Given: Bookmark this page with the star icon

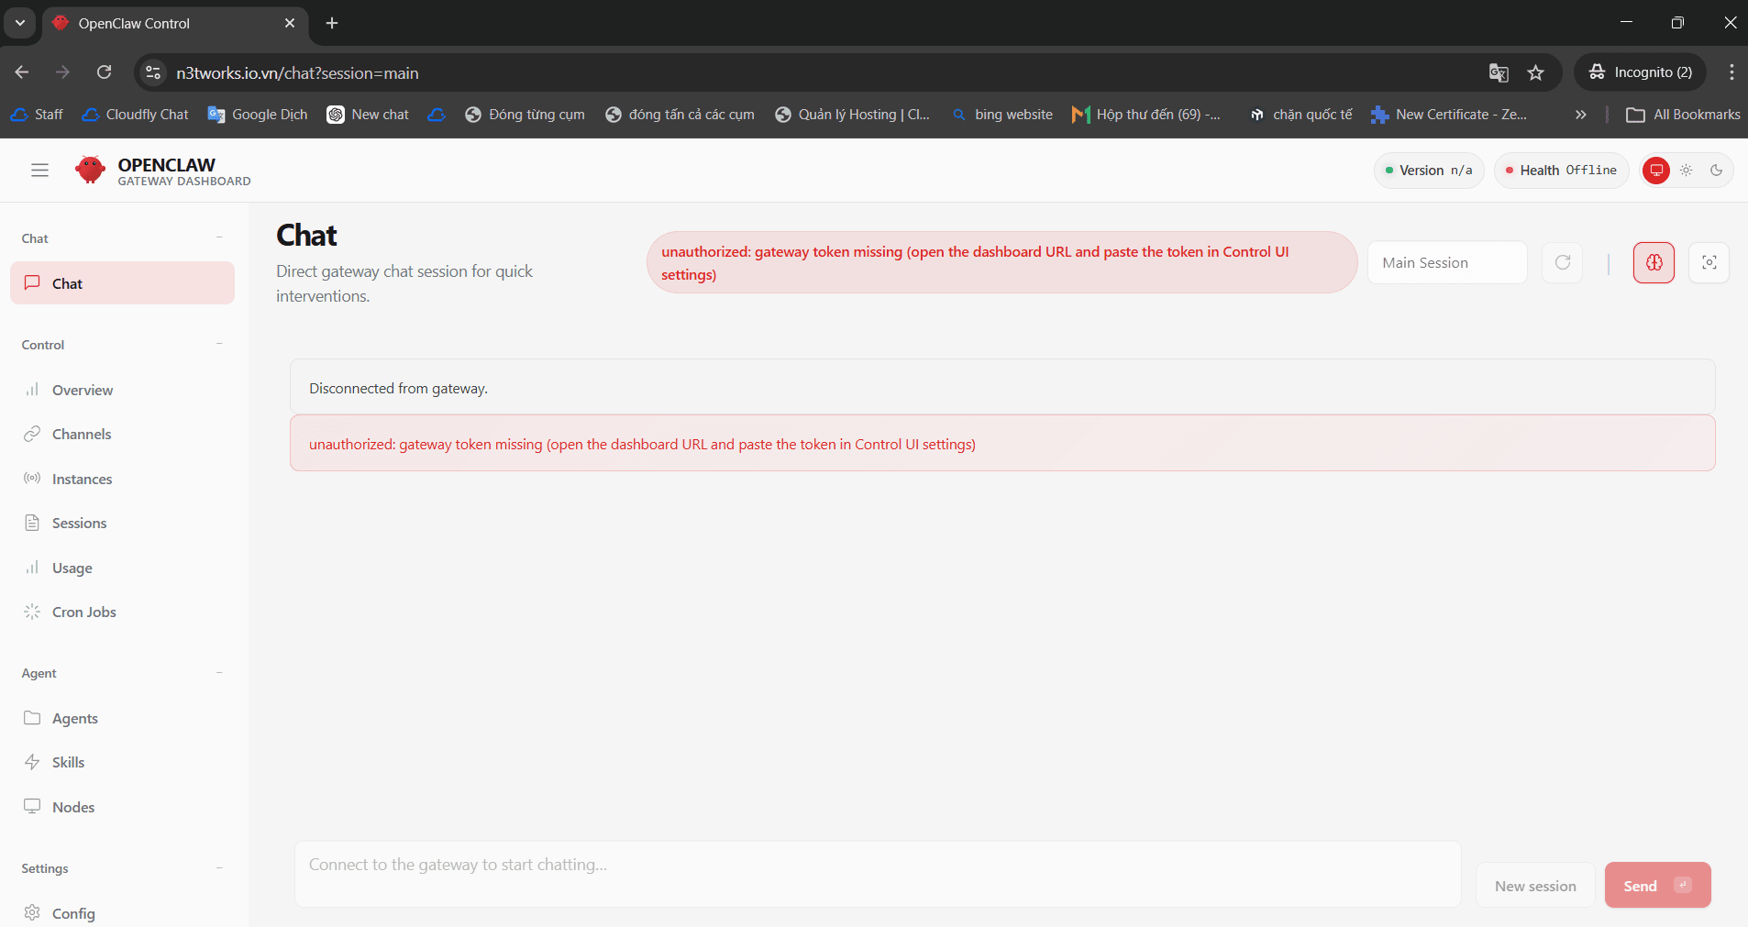Looking at the screenshot, I should coord(1536,73).
